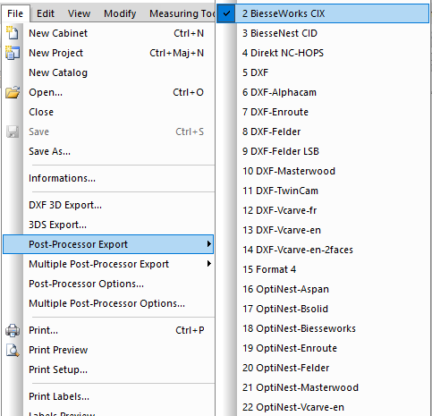Screen dimensions: 432x416
Task: Select 2 BiesseWorks CIX post-processor
Action: [x=323, y=13]
